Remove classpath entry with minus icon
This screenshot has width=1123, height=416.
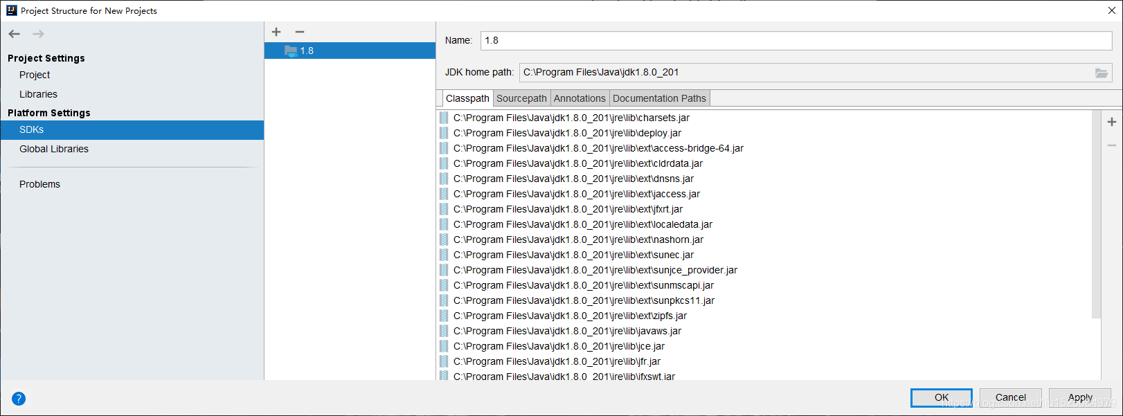tap(1112, 145)
